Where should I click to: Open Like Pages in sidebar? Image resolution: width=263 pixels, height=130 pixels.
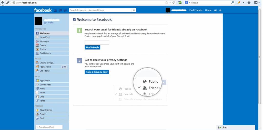(52, 71)
